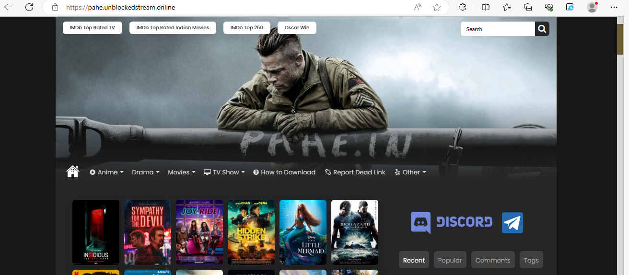Switch to the Popular tab
The height and width of the screenshot is (275, 629).
pyautogui.click(x=450, y=260)
